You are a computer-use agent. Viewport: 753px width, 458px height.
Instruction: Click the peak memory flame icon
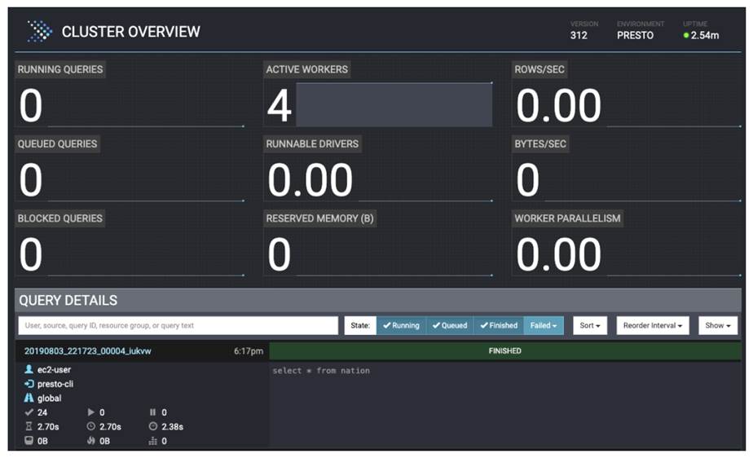click(x=90, y=441)
